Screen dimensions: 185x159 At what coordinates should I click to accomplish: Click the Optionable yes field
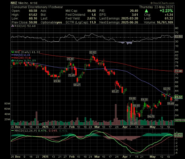coord(51,22)
